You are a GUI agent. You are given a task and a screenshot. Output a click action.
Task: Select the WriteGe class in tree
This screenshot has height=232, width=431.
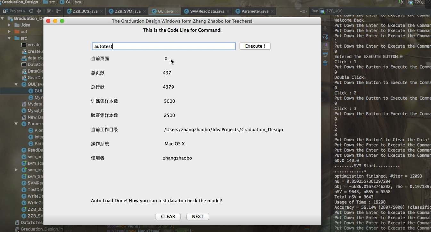[32, 203]
